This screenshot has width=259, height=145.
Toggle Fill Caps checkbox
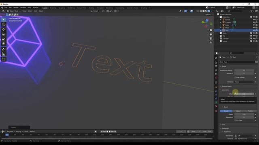235,120
